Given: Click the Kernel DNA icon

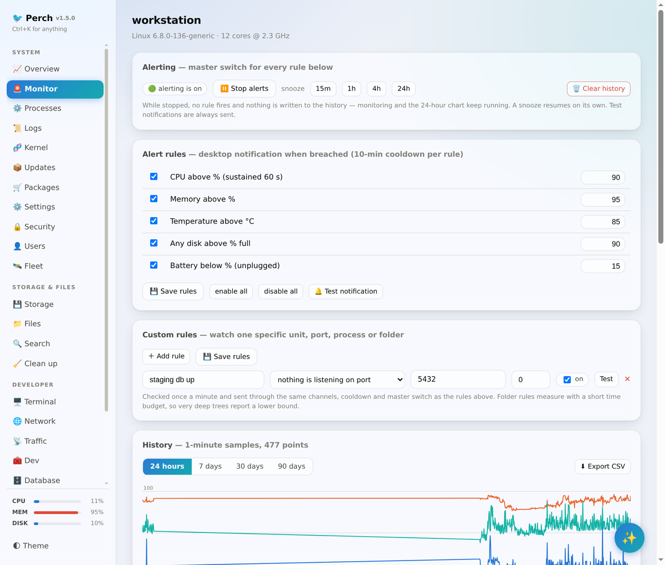Looking at the screenshot, I should pos(17,148).
